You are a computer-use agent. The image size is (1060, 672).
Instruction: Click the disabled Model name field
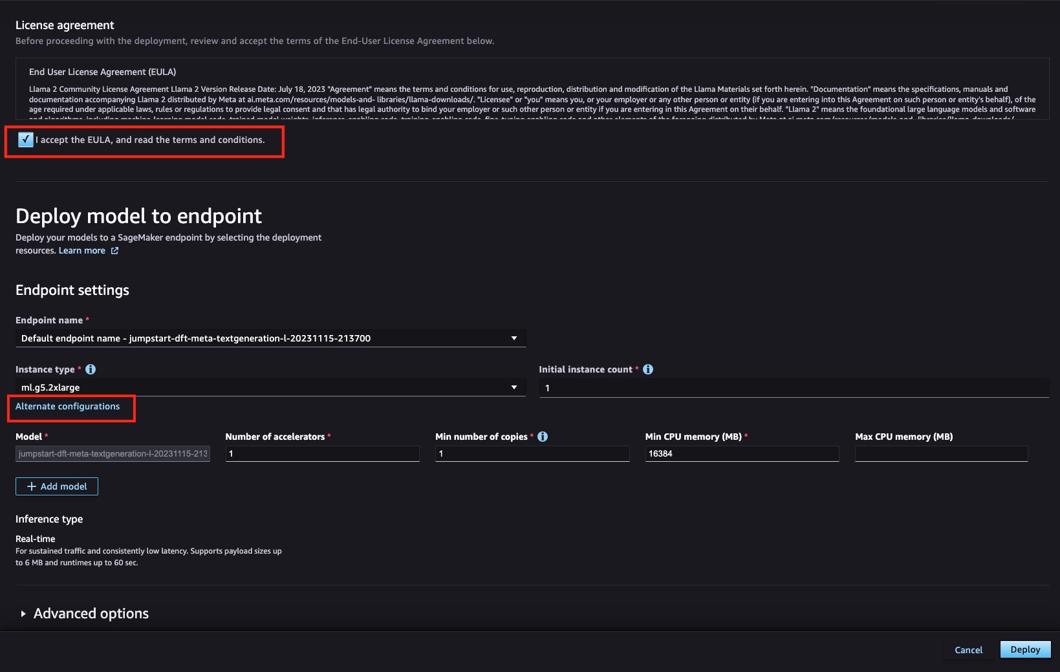tap(113, 453)
